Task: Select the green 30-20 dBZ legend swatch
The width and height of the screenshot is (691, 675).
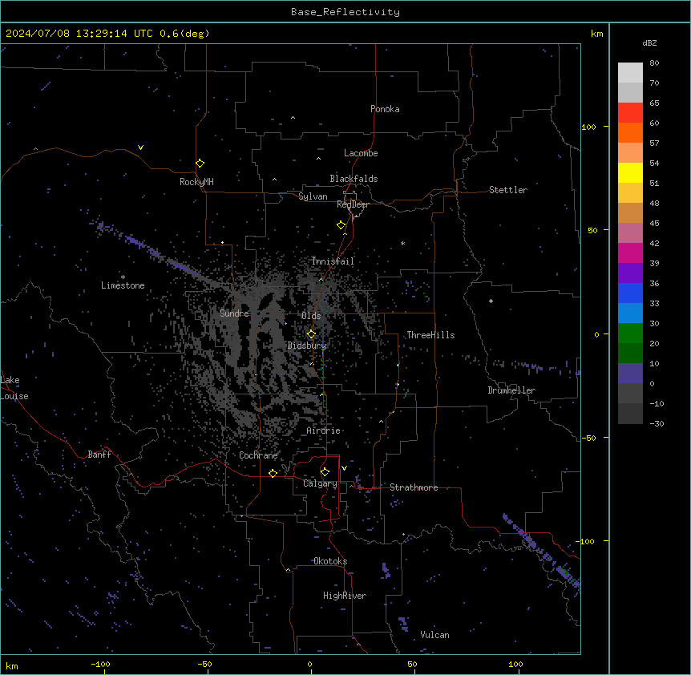Action: [x=630, y=333]
